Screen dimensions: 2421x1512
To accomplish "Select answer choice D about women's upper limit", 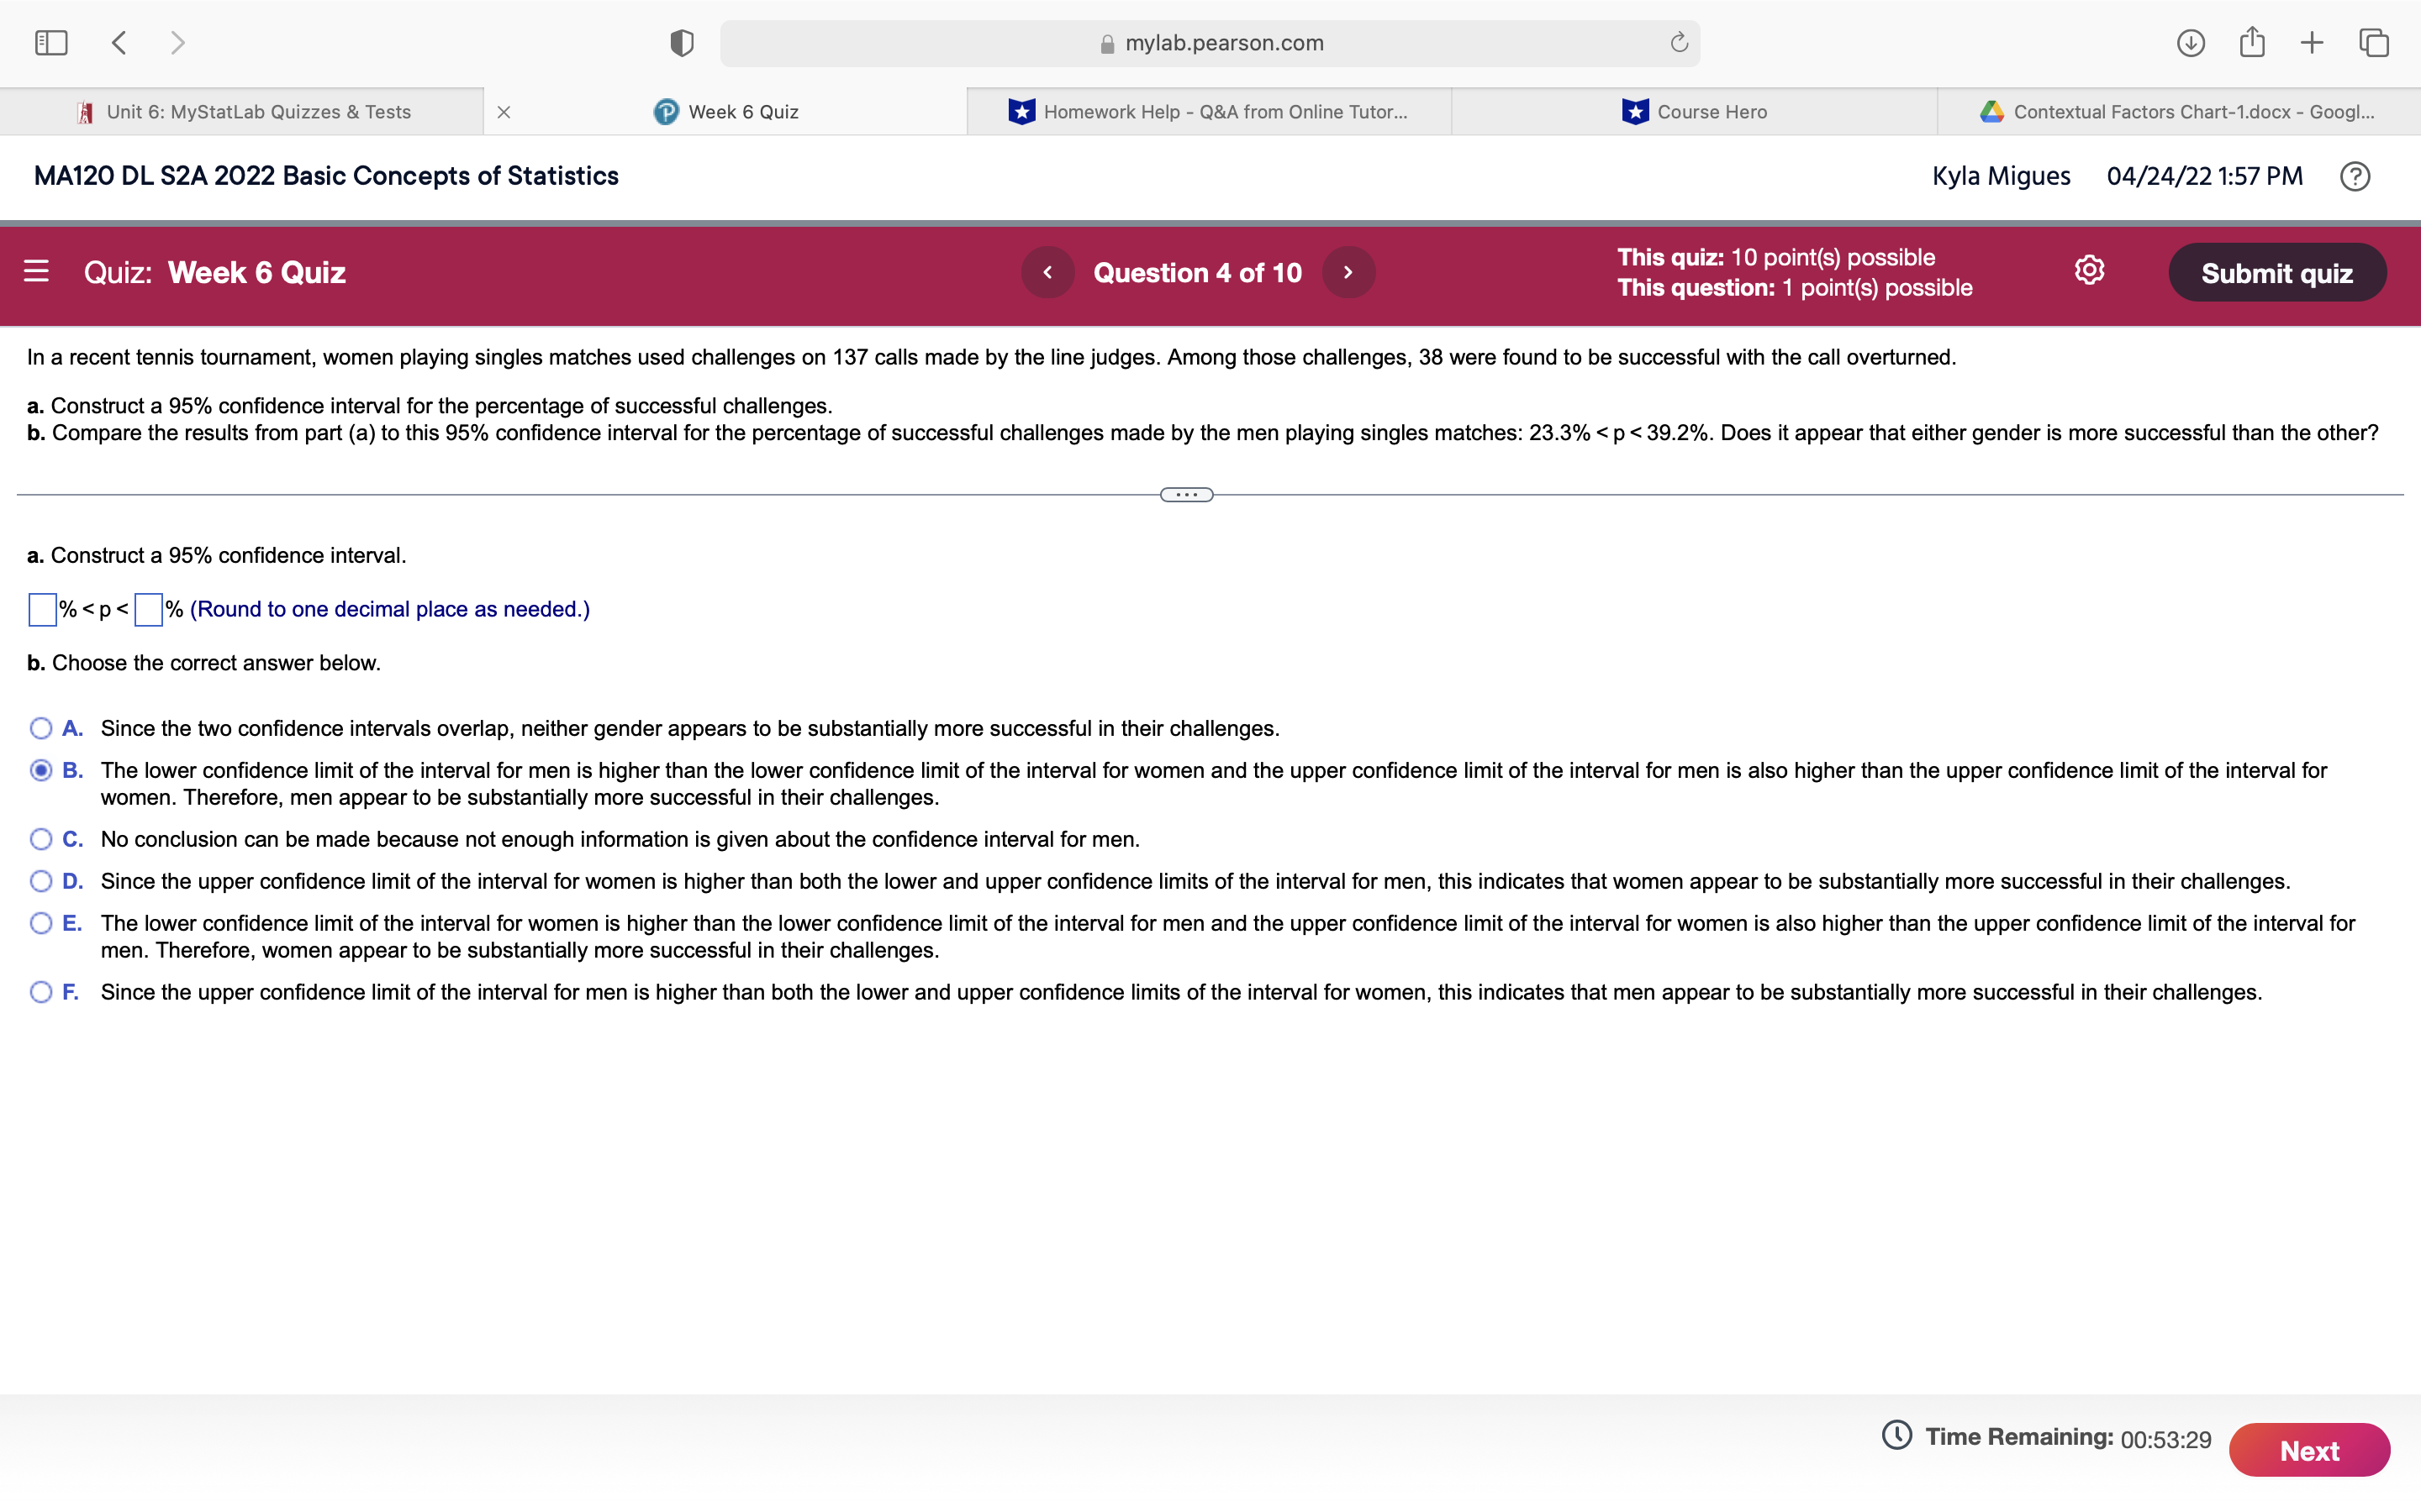I will [41, 880].
